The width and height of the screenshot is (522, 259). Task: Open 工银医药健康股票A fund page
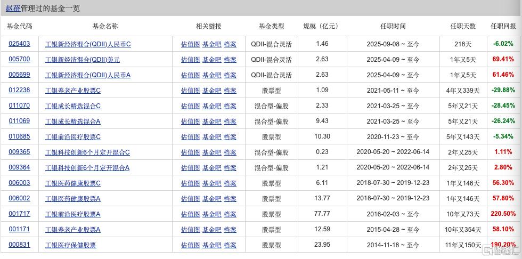(x=73, y=198)
